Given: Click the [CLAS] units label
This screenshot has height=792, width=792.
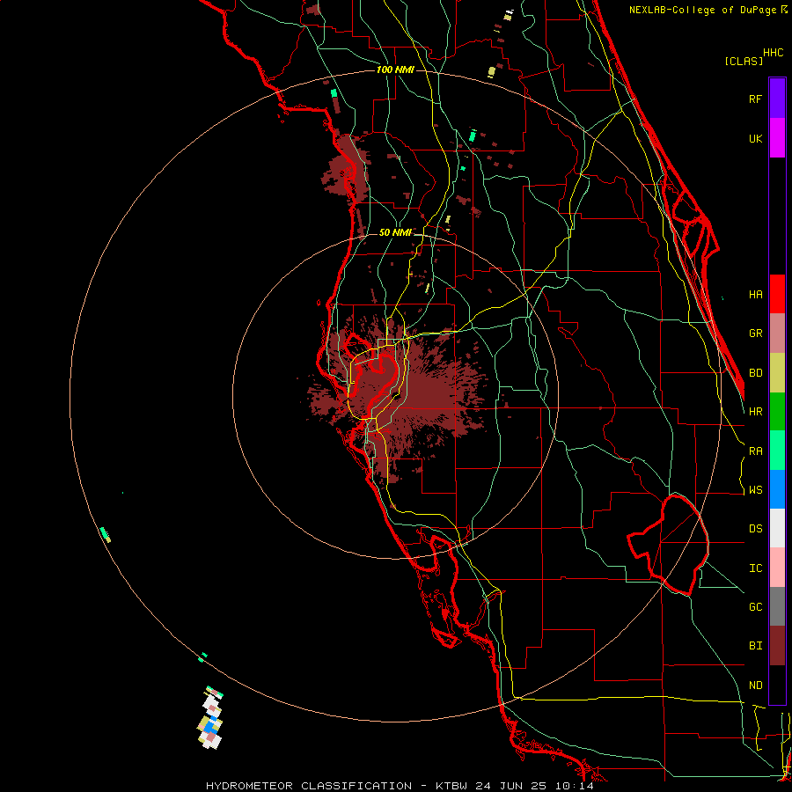Looking at the screenshot, I should coord(743,61).
